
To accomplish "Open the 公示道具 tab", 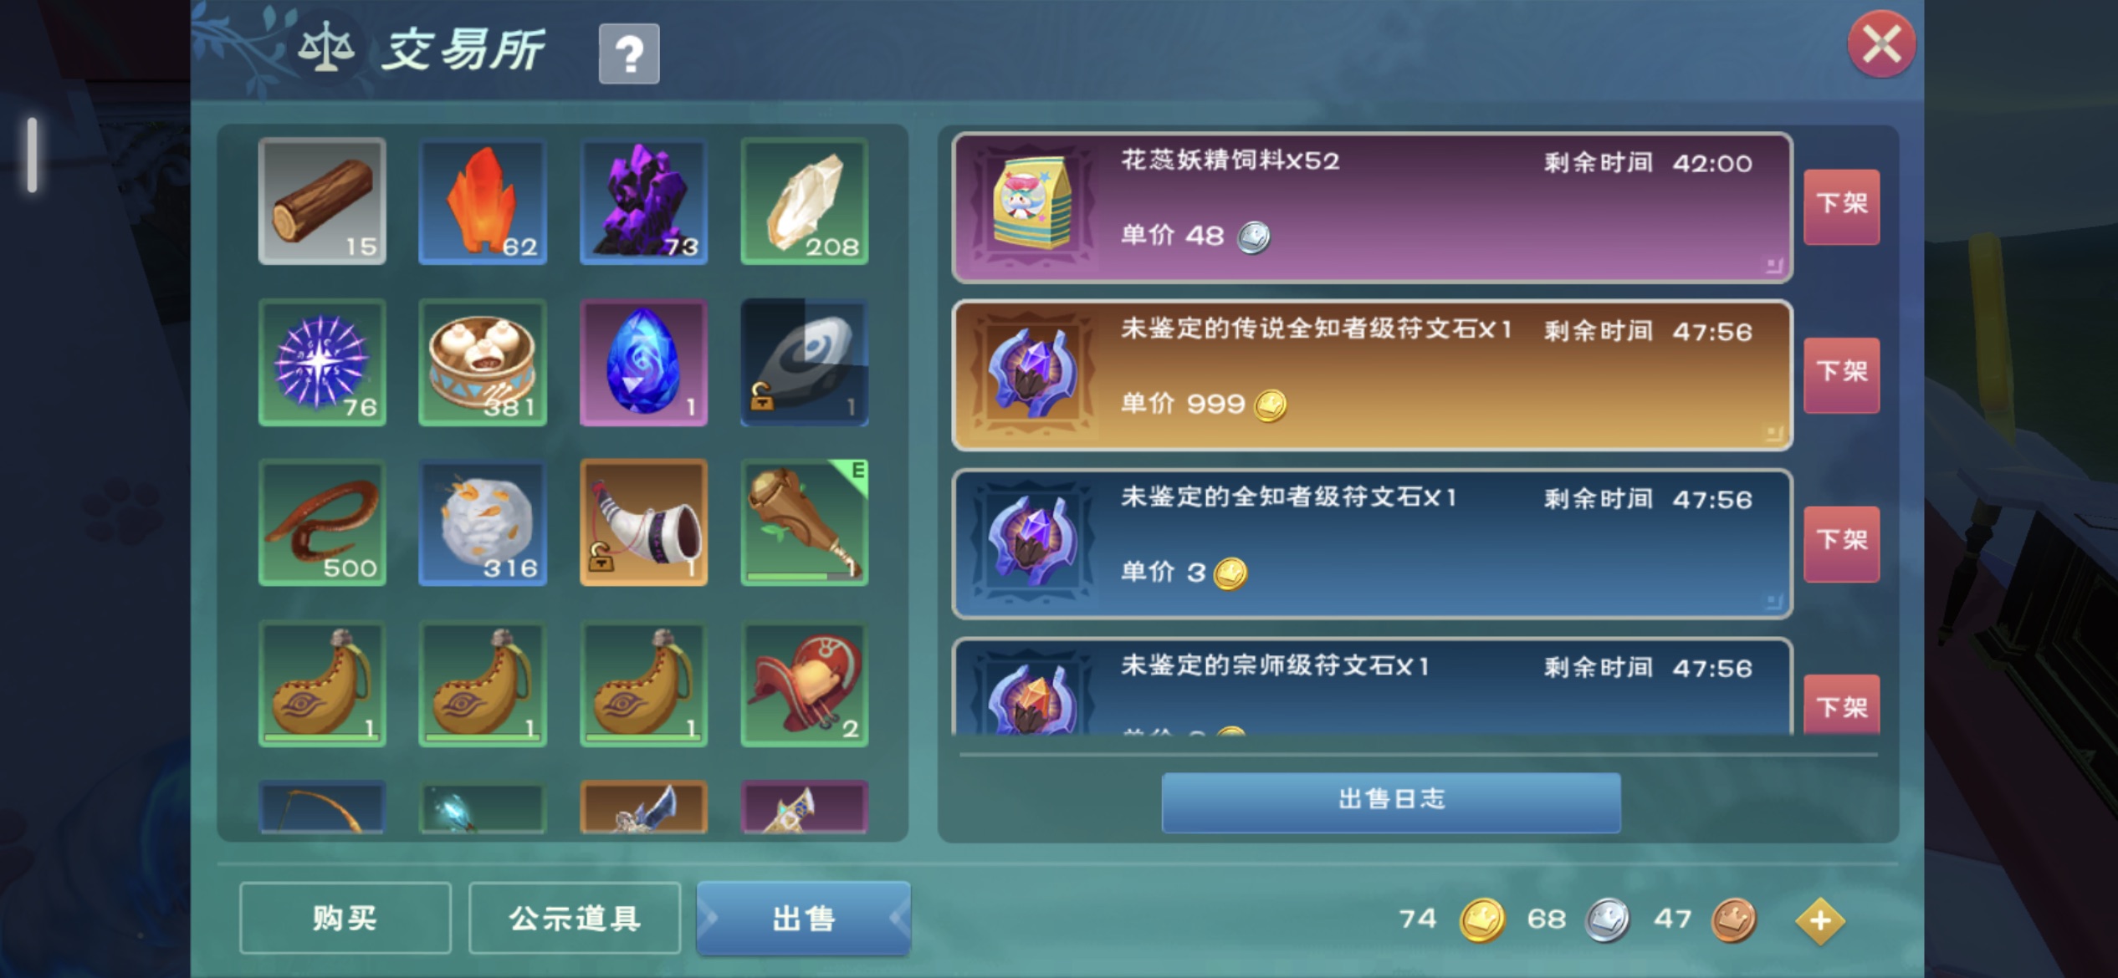I will [x=575, y=918].
